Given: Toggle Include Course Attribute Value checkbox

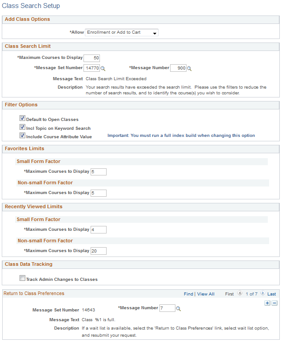Looking at the screenshot, I should tap(22, 136).
